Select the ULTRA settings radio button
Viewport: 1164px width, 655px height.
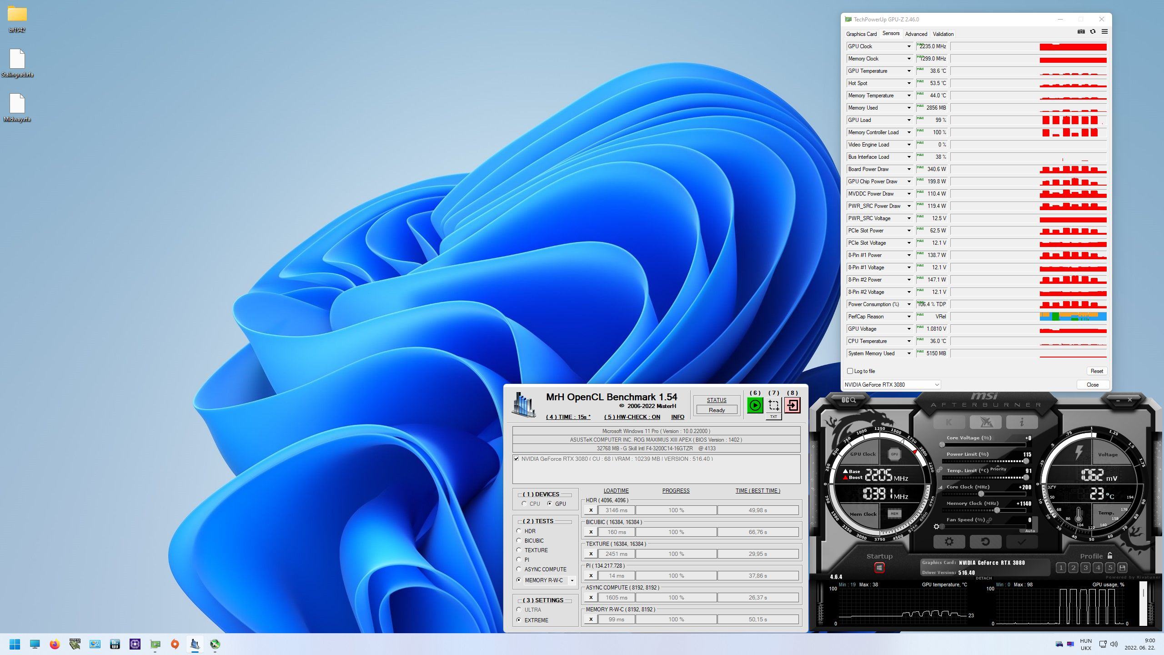(x=519, y=610)
